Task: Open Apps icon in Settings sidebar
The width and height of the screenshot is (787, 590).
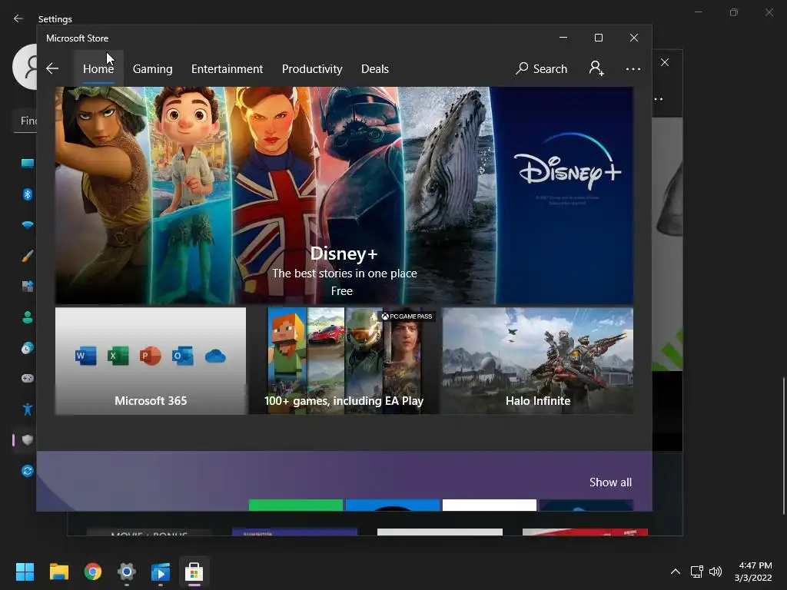Action: [27, 287]
